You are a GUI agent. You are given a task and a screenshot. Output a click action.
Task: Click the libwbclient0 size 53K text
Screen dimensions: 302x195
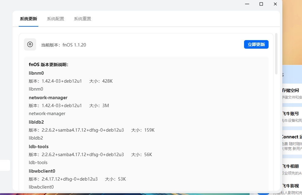point(115,179)
